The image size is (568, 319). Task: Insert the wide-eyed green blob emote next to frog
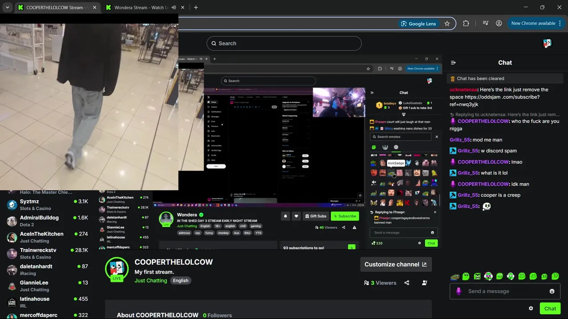(465, 276)
